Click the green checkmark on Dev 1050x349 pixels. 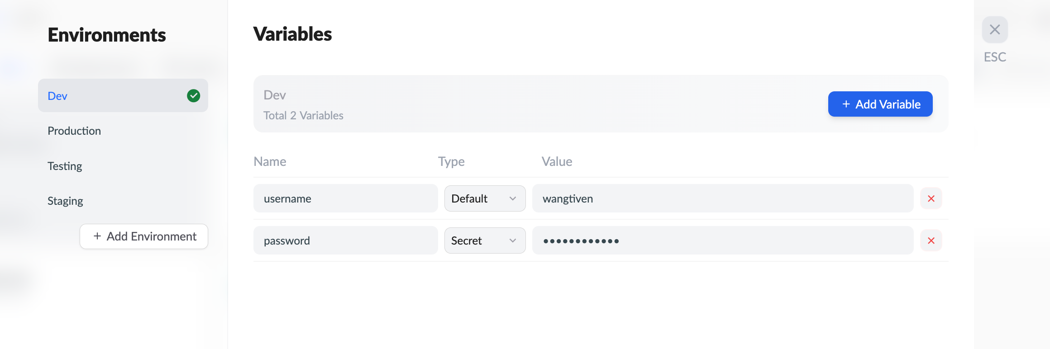[x=193, y=96]
